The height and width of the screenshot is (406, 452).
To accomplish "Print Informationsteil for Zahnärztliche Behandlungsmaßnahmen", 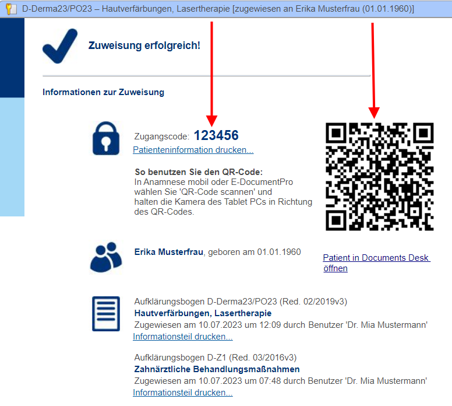I will [x=183, y=393].
